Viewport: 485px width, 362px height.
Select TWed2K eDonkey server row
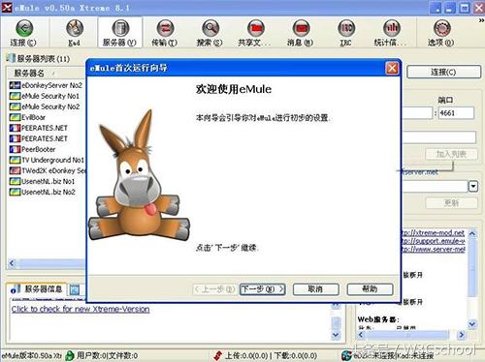point(47,170)
